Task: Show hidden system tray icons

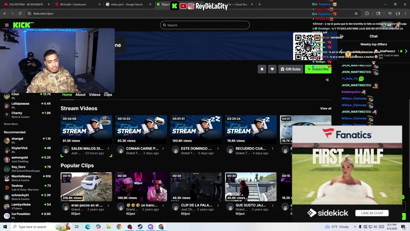Action: 355,227
